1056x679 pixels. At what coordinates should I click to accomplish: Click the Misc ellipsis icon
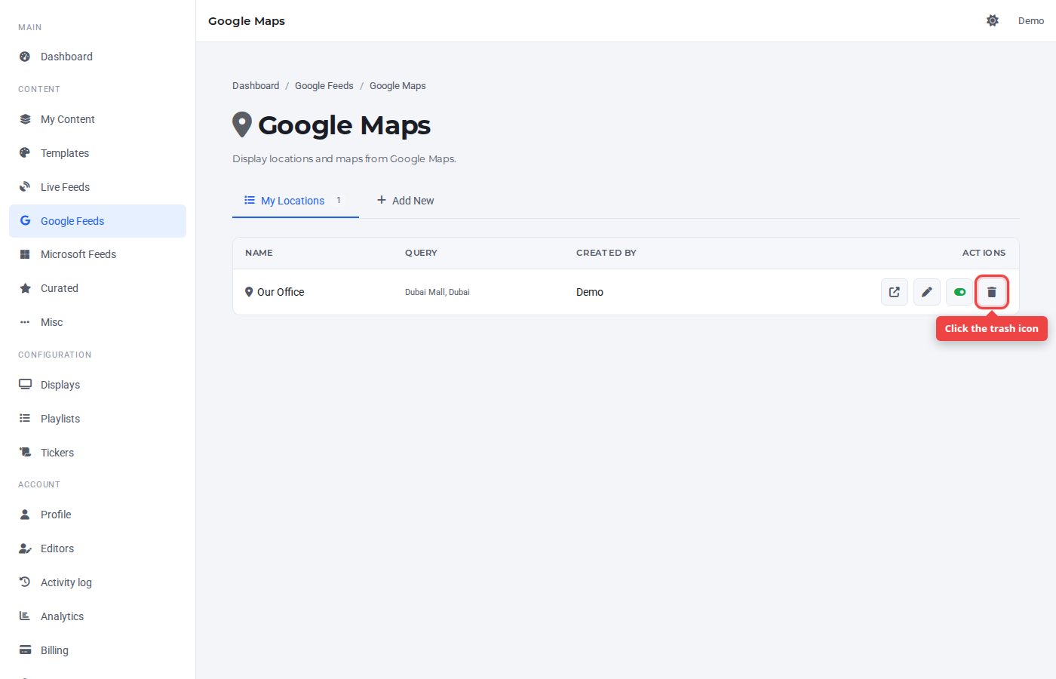tap(25, 322)
